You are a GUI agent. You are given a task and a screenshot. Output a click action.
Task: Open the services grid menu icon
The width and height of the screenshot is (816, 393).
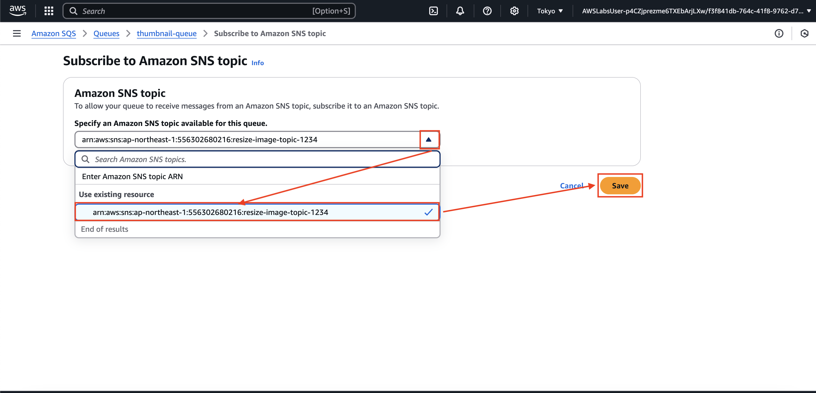[x=49, y=11]
